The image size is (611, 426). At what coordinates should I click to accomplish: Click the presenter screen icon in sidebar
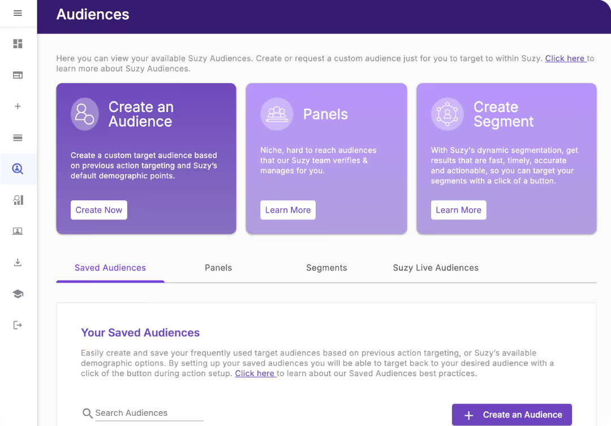click(18, 231)
